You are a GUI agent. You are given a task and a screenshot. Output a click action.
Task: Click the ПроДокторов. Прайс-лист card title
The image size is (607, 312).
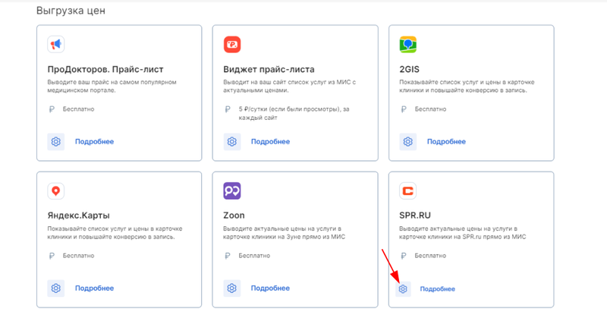(105, 70)
